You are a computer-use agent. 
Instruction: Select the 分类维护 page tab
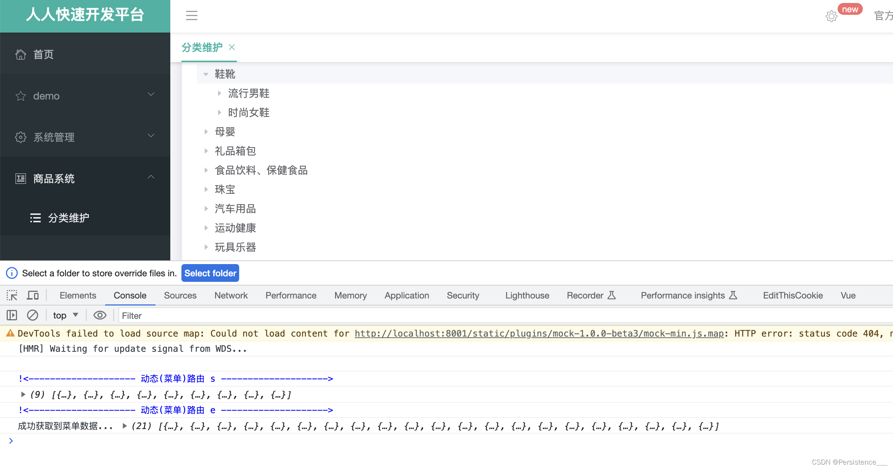202,47
